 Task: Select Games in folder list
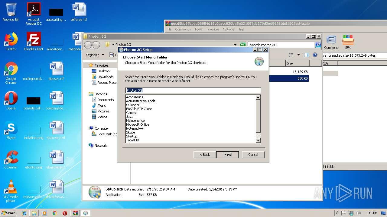131,113
